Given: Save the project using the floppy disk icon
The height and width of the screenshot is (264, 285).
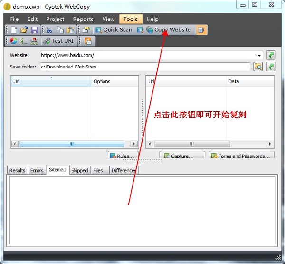Looking at the screenshot, I should tap(34, 30).
